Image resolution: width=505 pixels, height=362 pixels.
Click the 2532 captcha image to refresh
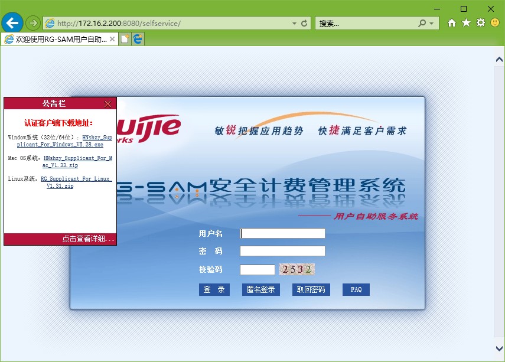(x=297, y=269)
